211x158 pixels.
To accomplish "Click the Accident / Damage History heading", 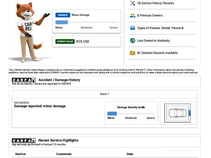I will point(59,80).
